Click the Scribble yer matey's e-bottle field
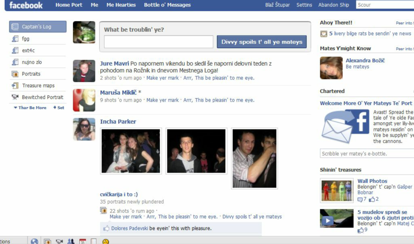 pos(367,154)
